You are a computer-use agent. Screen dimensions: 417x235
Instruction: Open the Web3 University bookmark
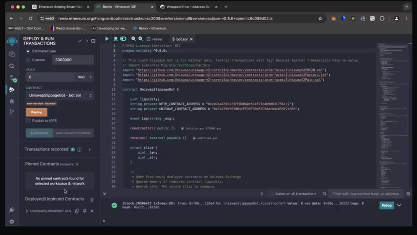[68, 28]
